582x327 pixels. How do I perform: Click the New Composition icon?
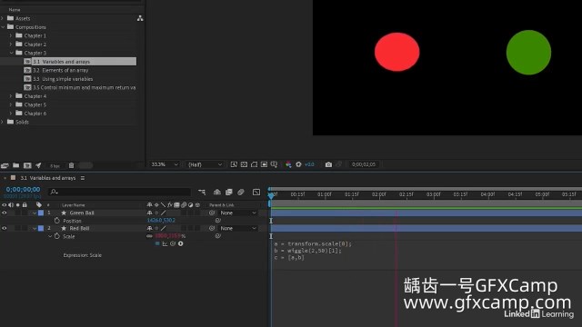click(x=27, y=165)
